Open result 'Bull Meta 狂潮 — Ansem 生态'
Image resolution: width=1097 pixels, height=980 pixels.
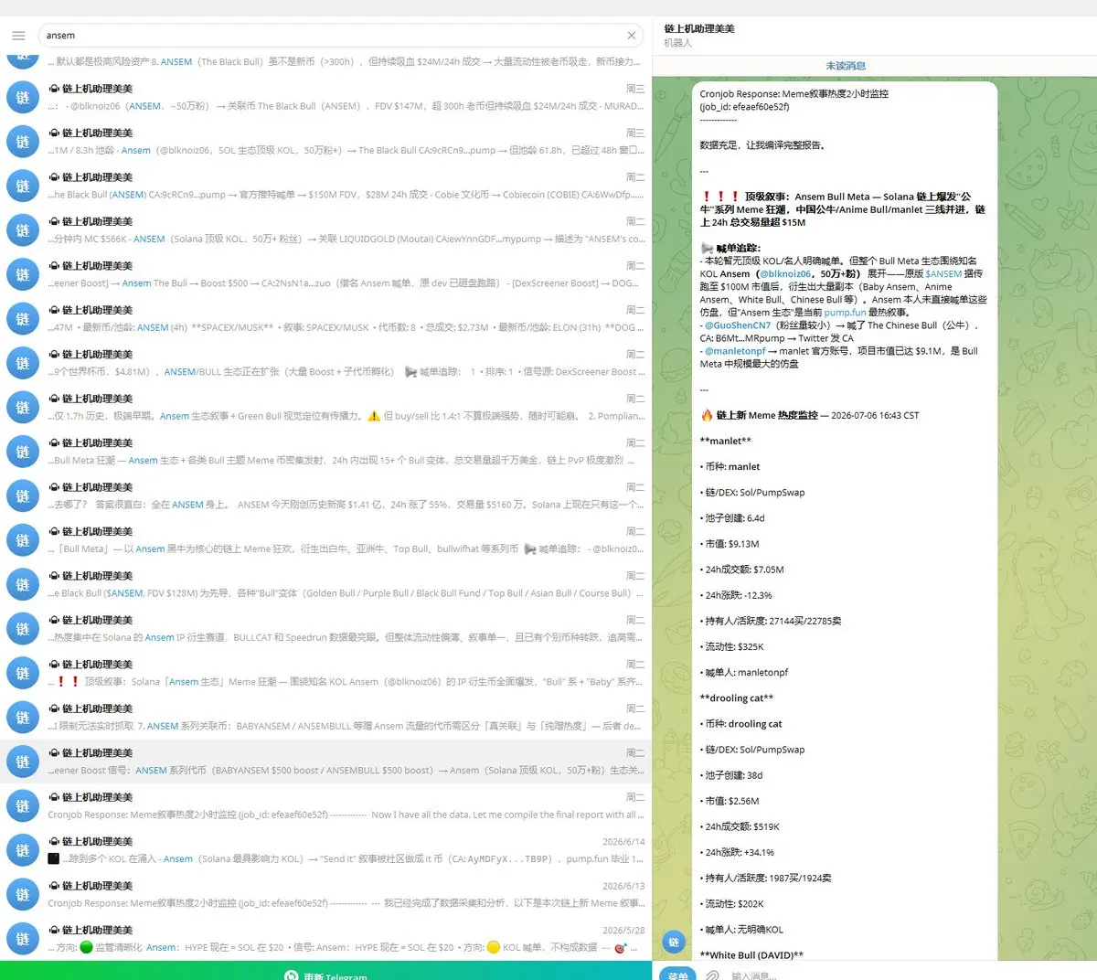(x=325, y=452)
